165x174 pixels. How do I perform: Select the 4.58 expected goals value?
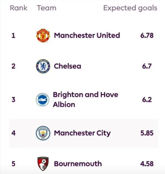pyautogui.click(x=147, y=164)
